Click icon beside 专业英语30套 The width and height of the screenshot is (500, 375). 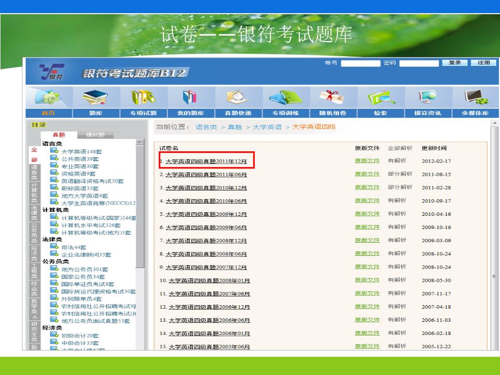click(54, 165)
